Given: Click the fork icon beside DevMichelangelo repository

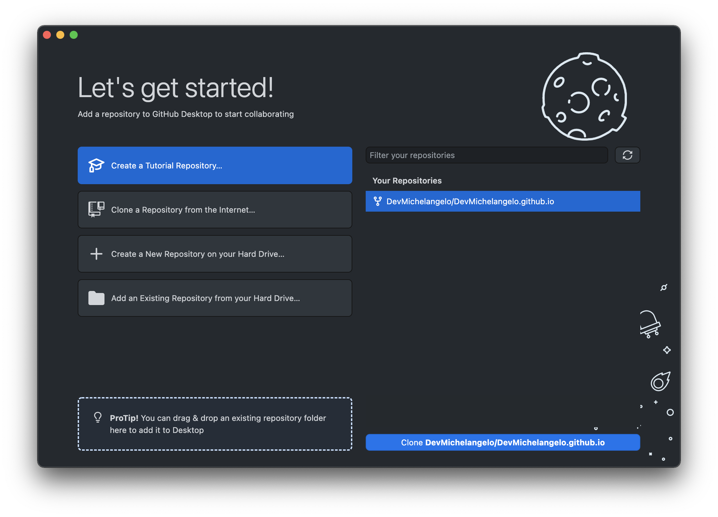Looking at the screenshot, I should pos(377,201).
